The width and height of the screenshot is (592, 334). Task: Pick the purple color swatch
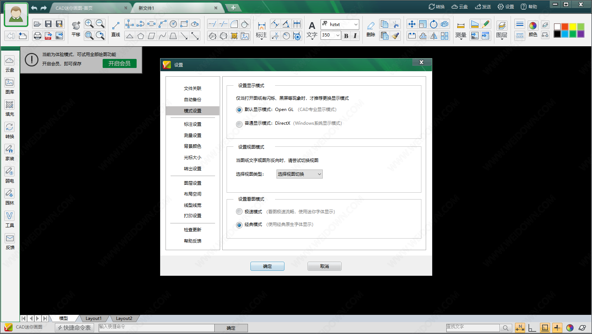point(581,34)
